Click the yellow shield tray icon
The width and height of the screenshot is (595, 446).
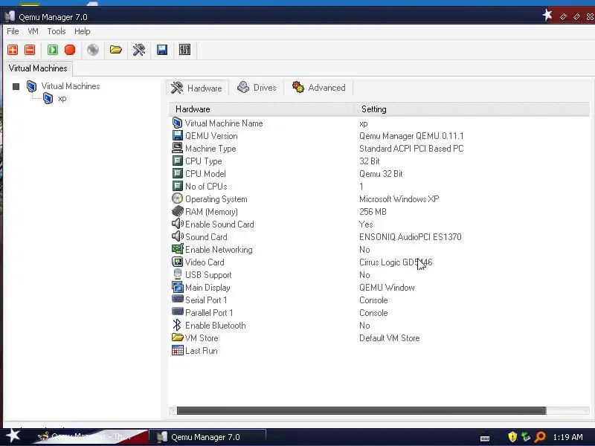point(512,437)
